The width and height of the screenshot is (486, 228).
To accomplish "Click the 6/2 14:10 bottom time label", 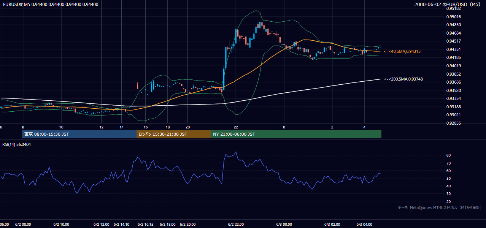I will [121, 225].
